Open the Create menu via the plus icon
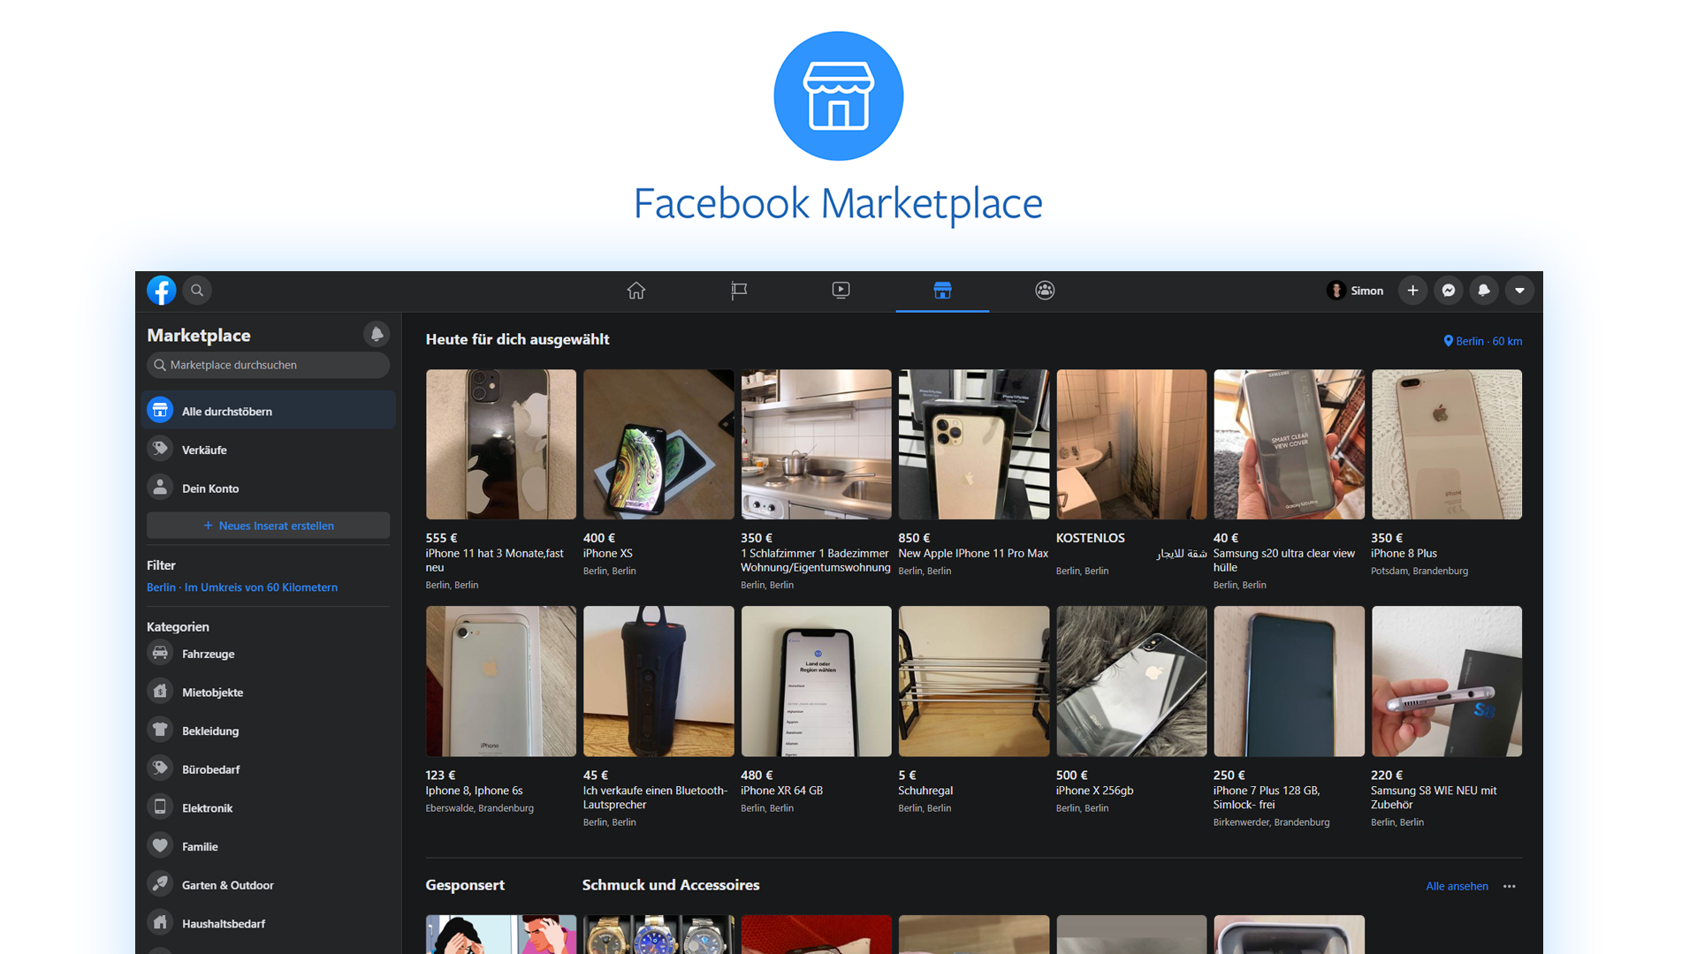Viewport: 1697px width, 954px height. pos(1412,290)
